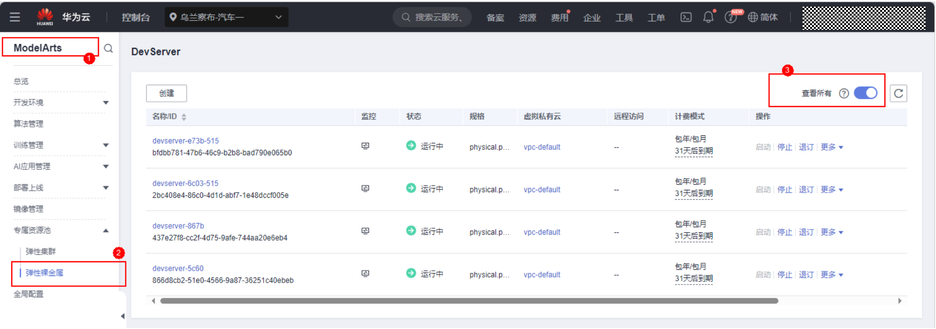The width and height of the screenshot is (936, 329).
Task: Click the help icon next to 查看所有
Action: pyautogui.click(x=844, y=93)
